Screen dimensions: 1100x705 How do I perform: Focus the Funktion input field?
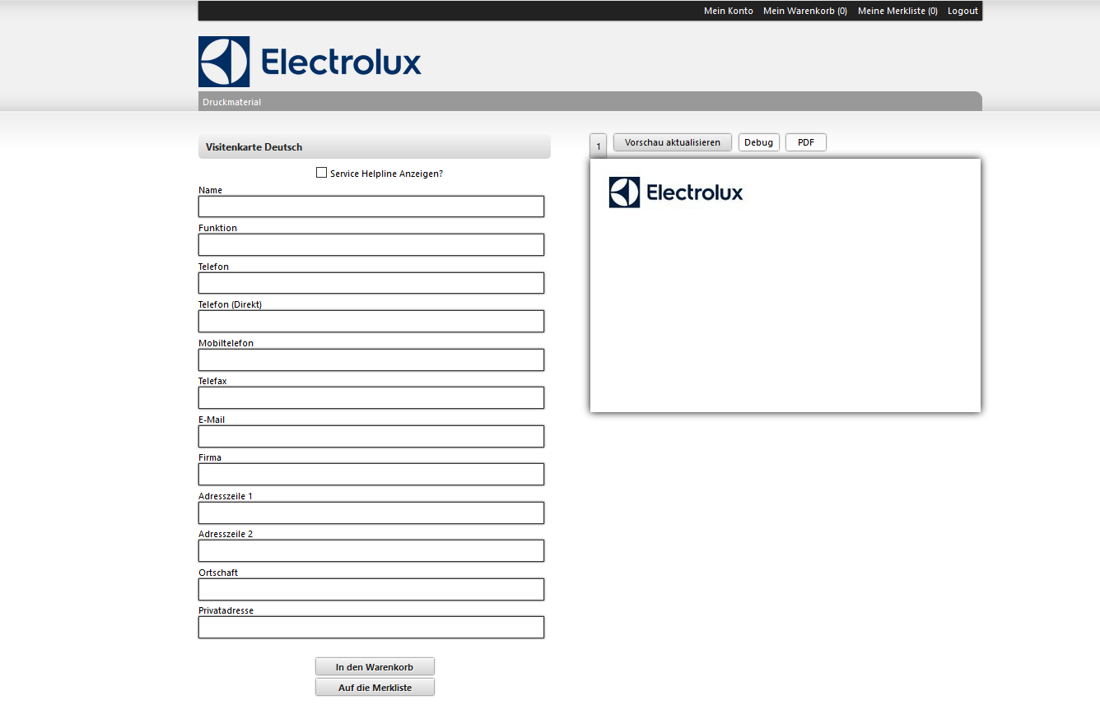tap(371, 244)
